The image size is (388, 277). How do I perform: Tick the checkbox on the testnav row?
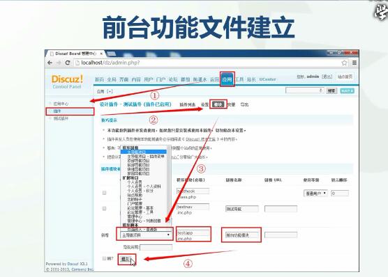[x=105, y=209]
